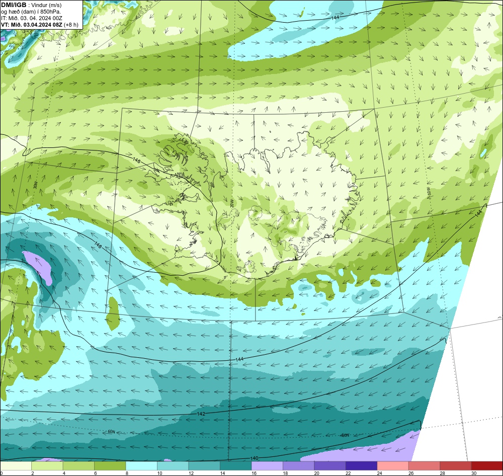Click the "IT: Mið. 03. 04. 2024 00Z" line

click(31, 18)
